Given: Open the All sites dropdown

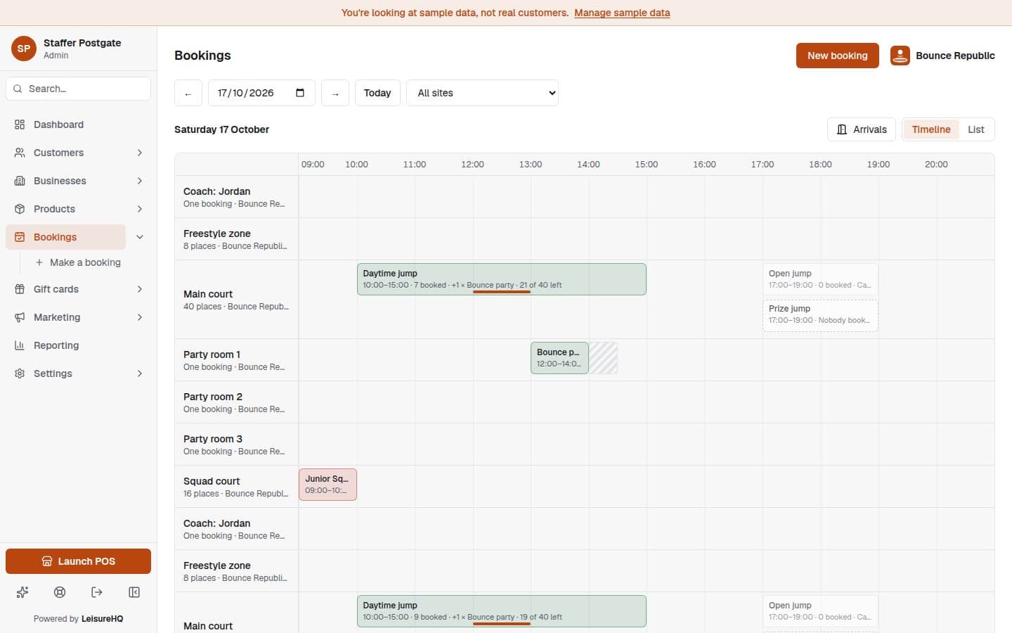Looking at the screenshot, I should [x=483, y=93].
